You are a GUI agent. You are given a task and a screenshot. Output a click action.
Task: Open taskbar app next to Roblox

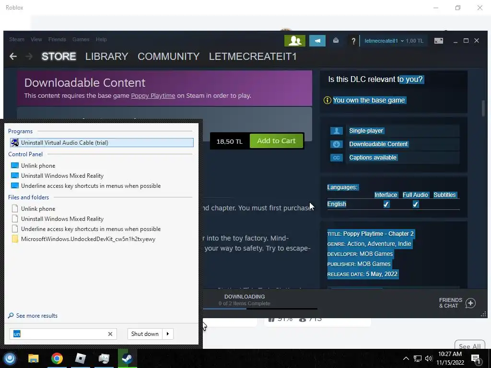pyautogui.click(x=104, y=358)
